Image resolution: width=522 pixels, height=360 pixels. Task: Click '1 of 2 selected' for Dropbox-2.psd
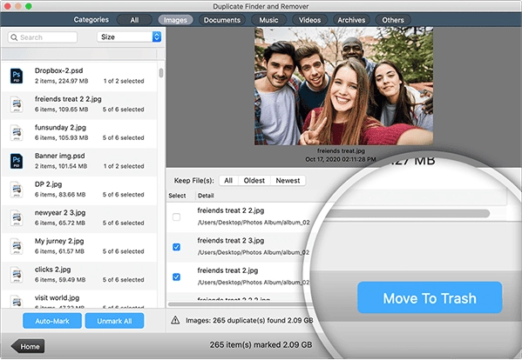click(x=124, y=81)
